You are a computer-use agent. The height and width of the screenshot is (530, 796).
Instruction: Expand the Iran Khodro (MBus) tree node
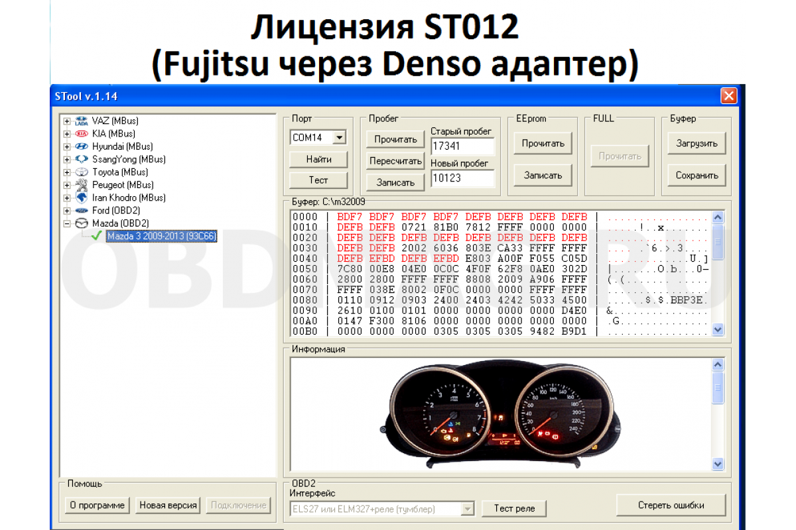tap(67, 198)
